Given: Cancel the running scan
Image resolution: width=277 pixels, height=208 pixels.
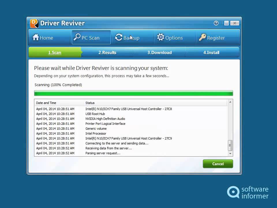Looking at the screenshot, I should pyautogui.click(x=218, y=164).
